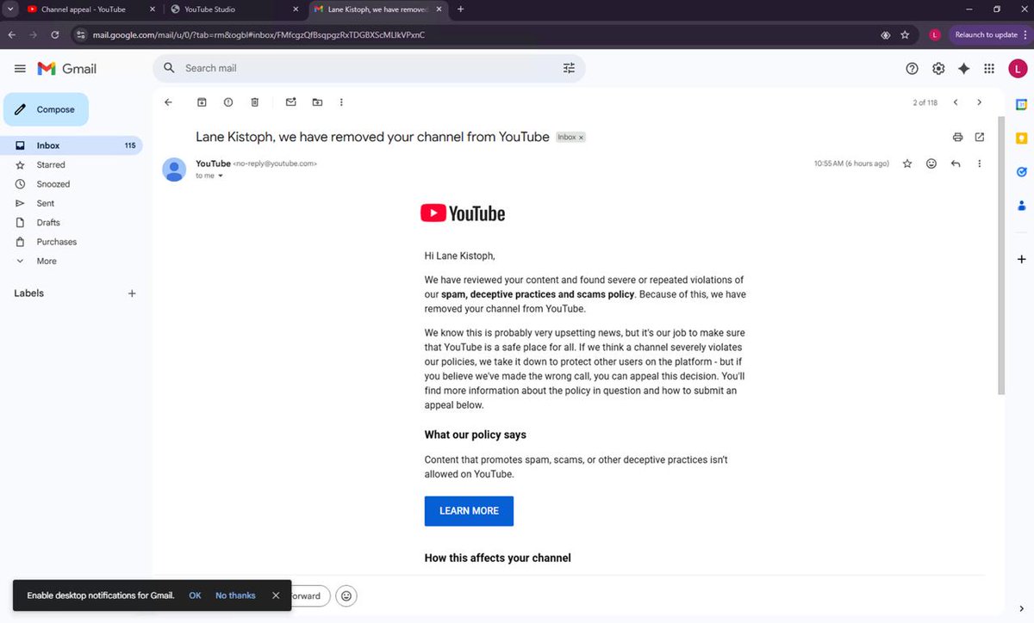Click the Gmail logo
Image resolution: width=1034 pixels, height=623 pixels.
(67, 68)
